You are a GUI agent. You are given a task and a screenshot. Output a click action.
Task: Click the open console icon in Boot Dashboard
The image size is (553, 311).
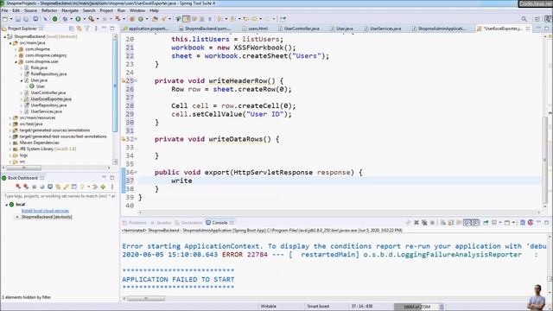[50, 187]
